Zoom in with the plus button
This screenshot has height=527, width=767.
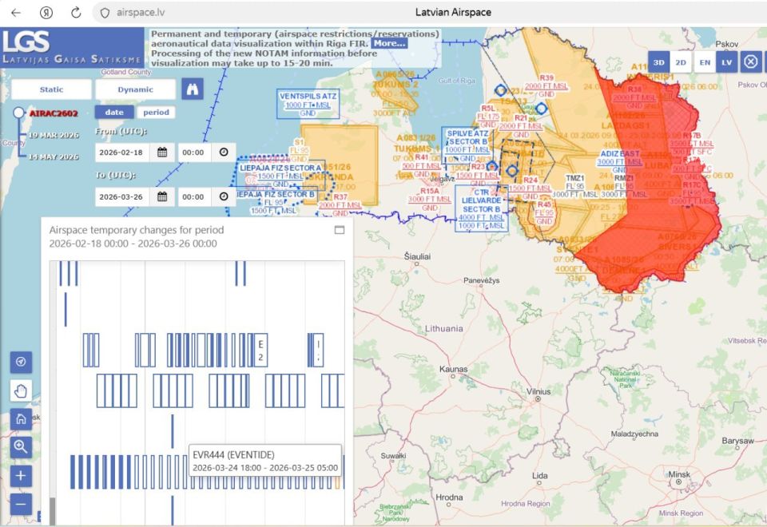(x=21, y=476)
